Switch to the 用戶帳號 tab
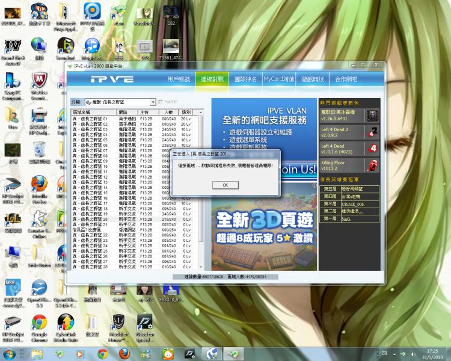The width and height of the screenshot is (451, 361). [179, 79]
